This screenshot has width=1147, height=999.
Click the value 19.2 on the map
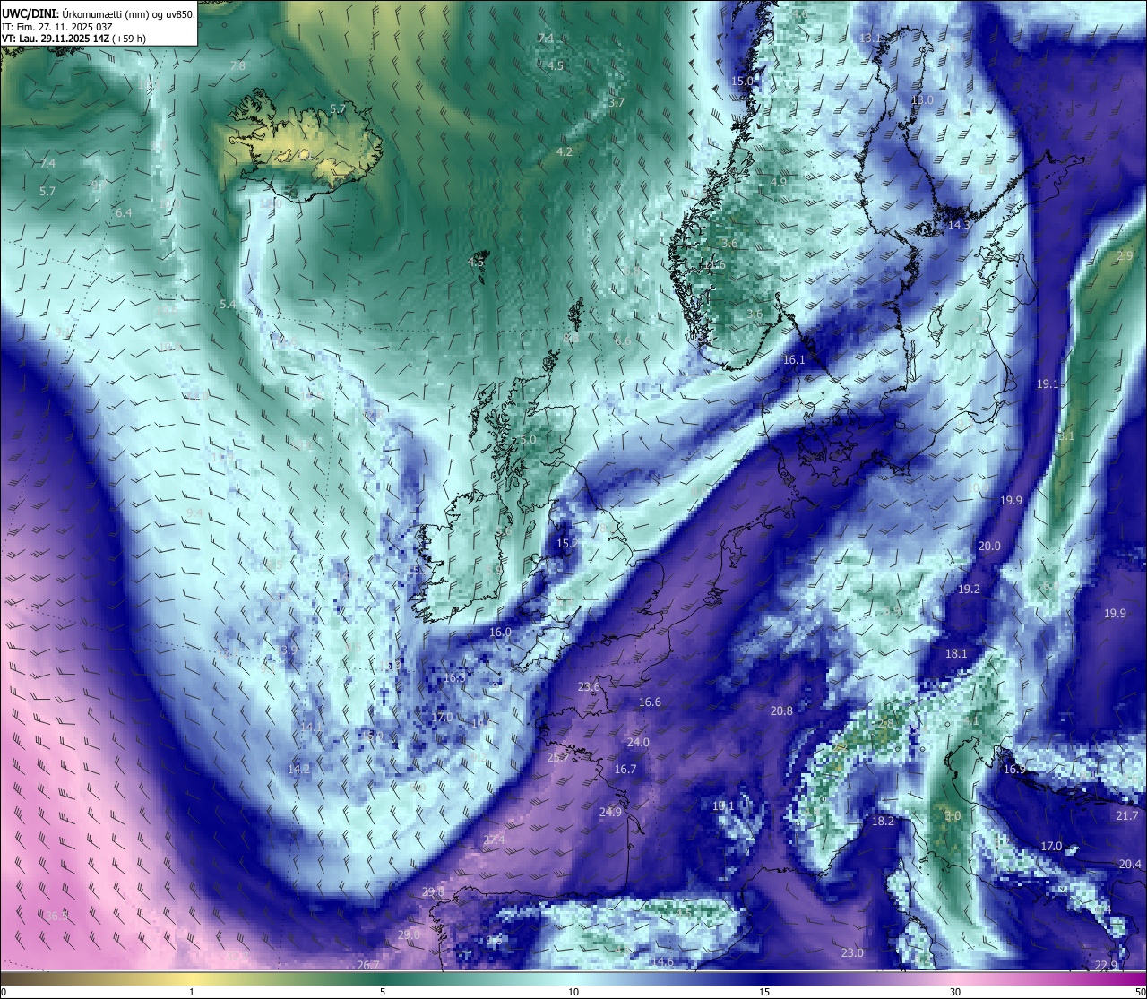(969, 589)
